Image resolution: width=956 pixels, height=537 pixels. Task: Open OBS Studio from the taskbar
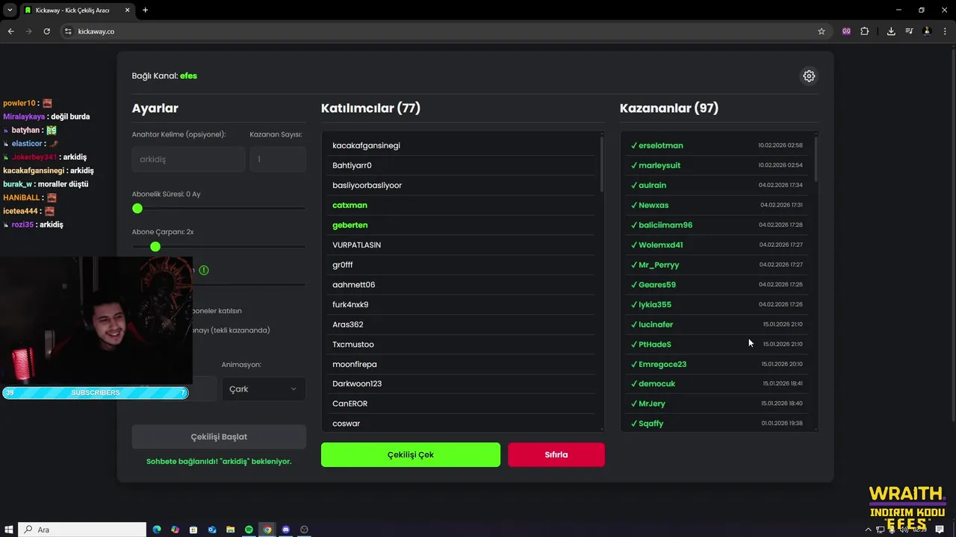pyautogui.click(x=304, y=530)
